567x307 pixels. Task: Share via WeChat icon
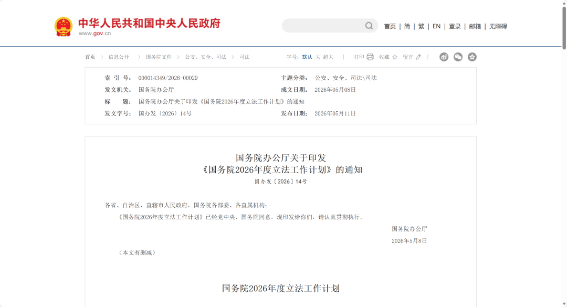(458, 57)
